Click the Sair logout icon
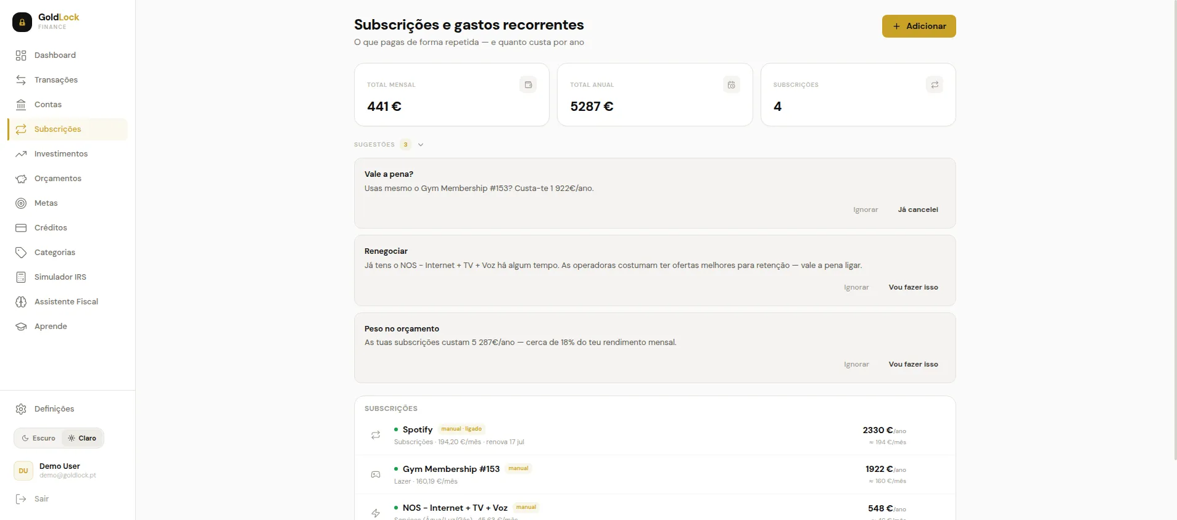Screen dimensions: 1177x520 point(21,499)
